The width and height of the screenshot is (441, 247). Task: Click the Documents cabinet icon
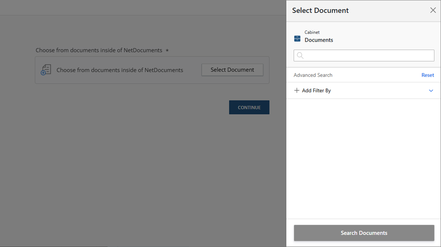pyautogui.click(x=297, y=38)
